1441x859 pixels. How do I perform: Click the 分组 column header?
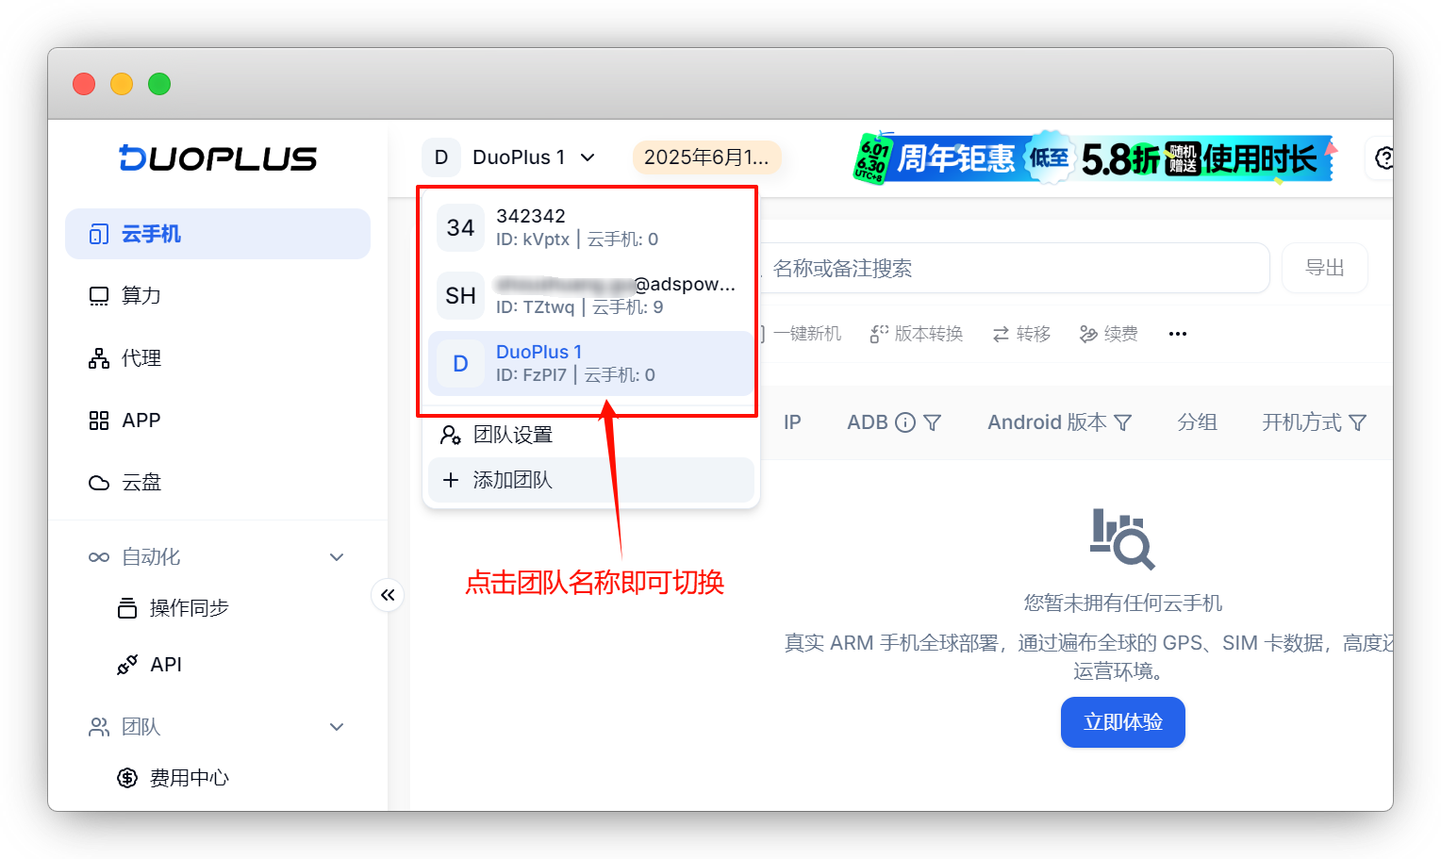click(1197, 422)
